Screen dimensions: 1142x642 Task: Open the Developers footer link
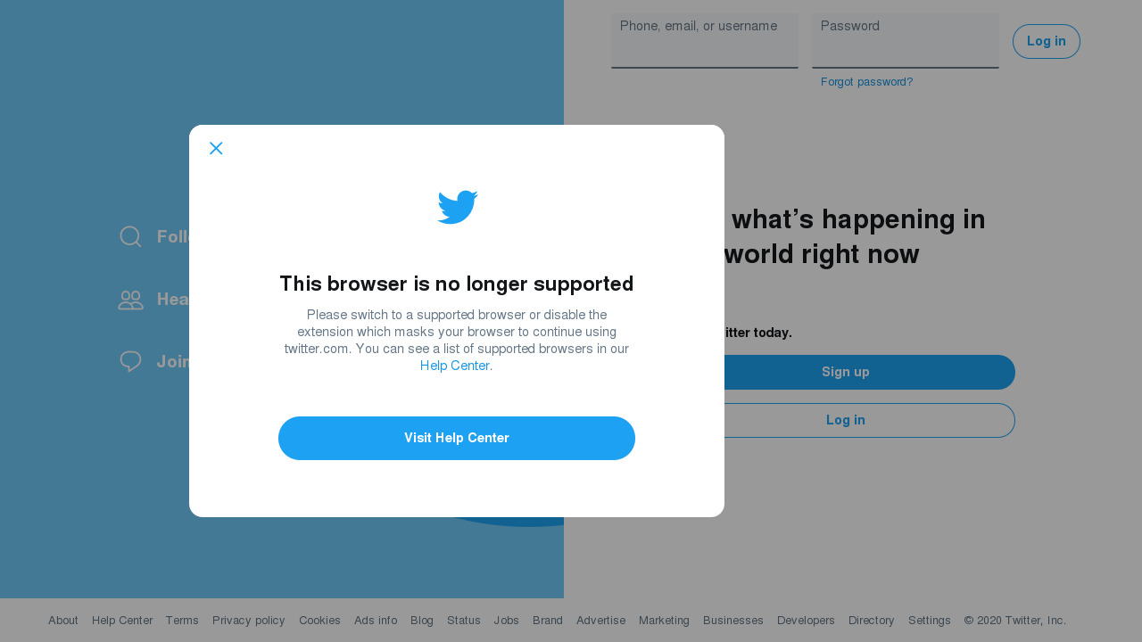pyautogui.click(x=806, y=621)
